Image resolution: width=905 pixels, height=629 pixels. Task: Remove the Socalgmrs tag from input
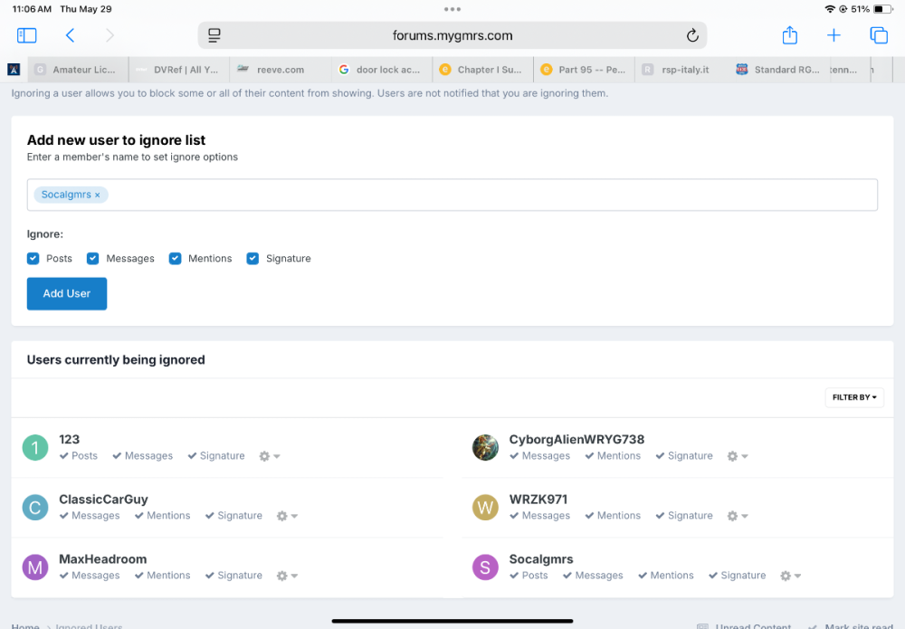[x=98, y=195]
